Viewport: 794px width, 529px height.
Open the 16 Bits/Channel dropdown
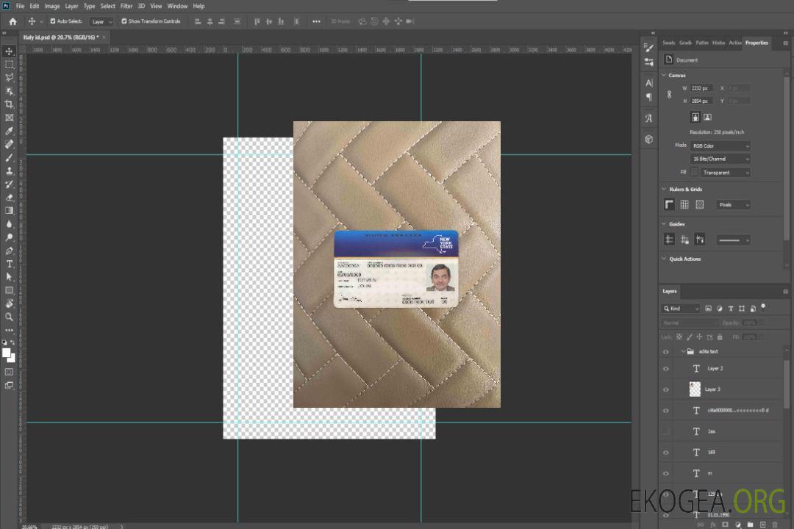click(720, 159)
